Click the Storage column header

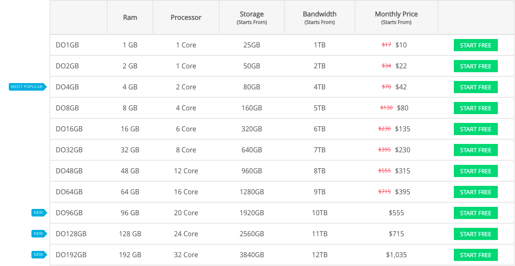click(252, 18)
